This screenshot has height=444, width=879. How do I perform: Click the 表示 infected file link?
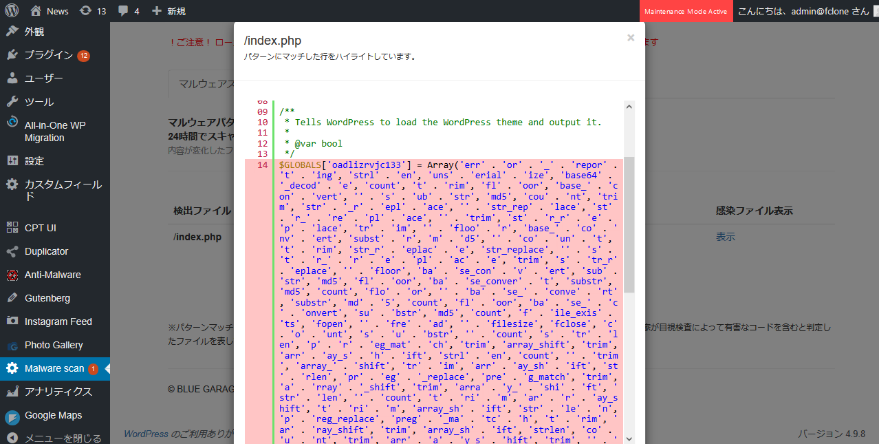point(726,237)
